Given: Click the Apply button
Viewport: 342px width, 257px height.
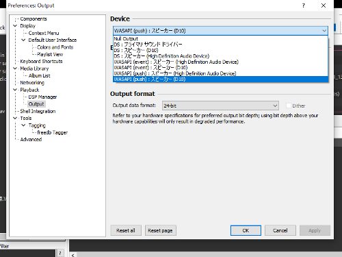Looking at the screenshot, I should (315, 230).
